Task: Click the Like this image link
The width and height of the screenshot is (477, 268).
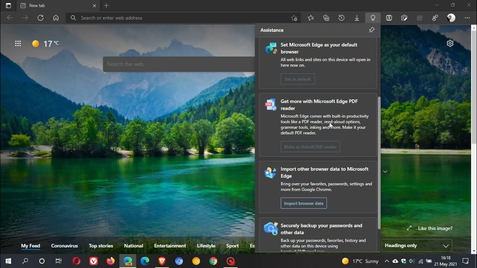Action: tap(435, 228)
